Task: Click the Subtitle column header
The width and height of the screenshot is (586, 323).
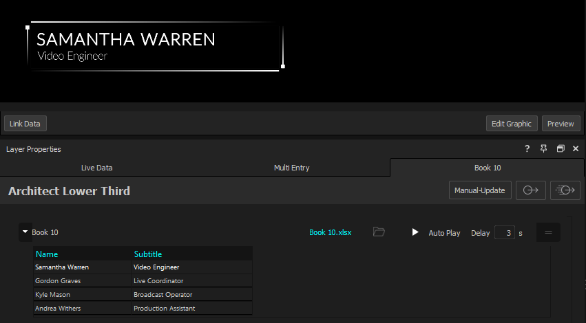Action: (192, 254)
